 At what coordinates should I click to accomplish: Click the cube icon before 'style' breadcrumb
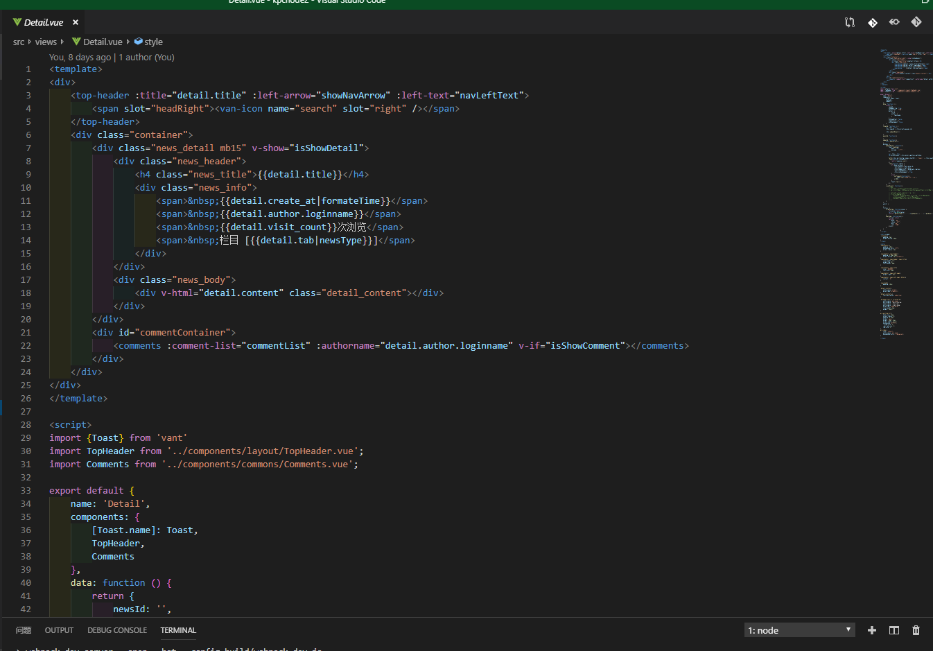point(139,42)
